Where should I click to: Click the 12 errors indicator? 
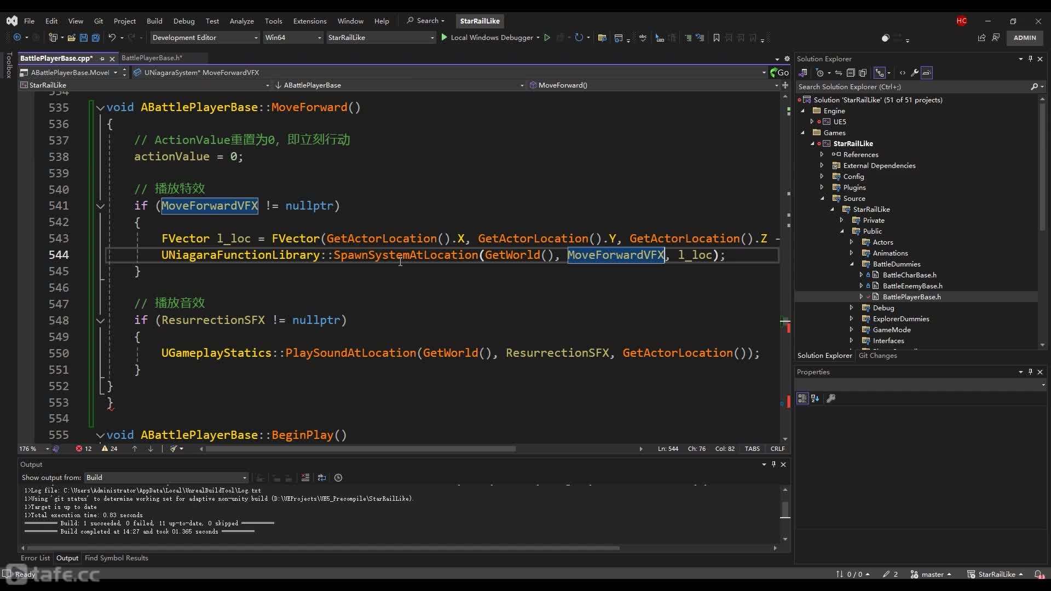84,449
